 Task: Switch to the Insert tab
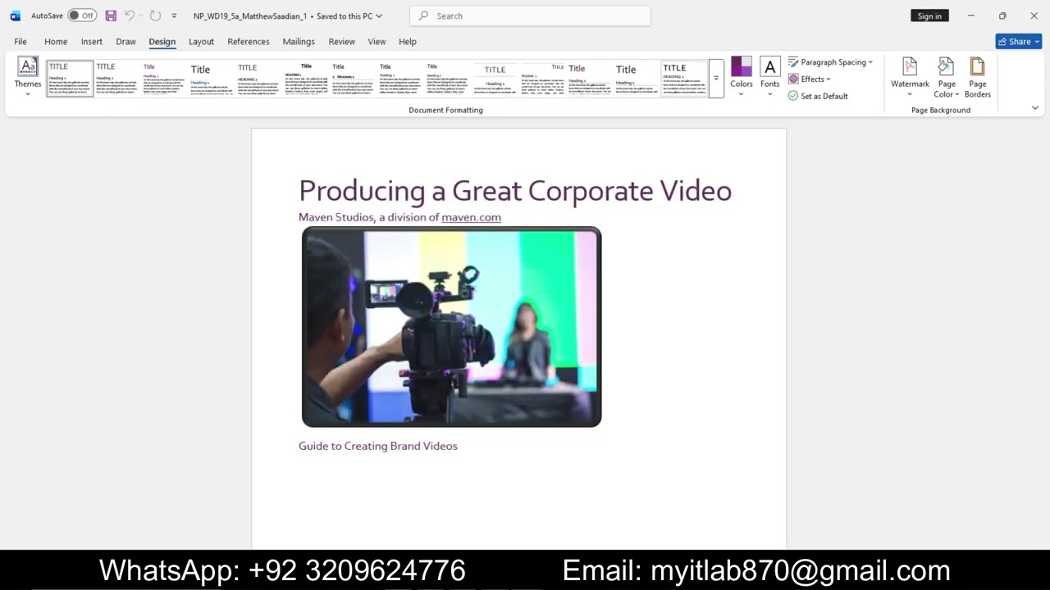pos(92,41)
